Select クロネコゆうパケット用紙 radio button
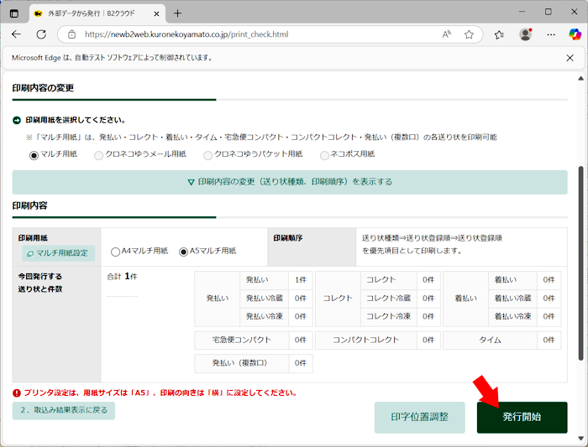 pos(207,155)
